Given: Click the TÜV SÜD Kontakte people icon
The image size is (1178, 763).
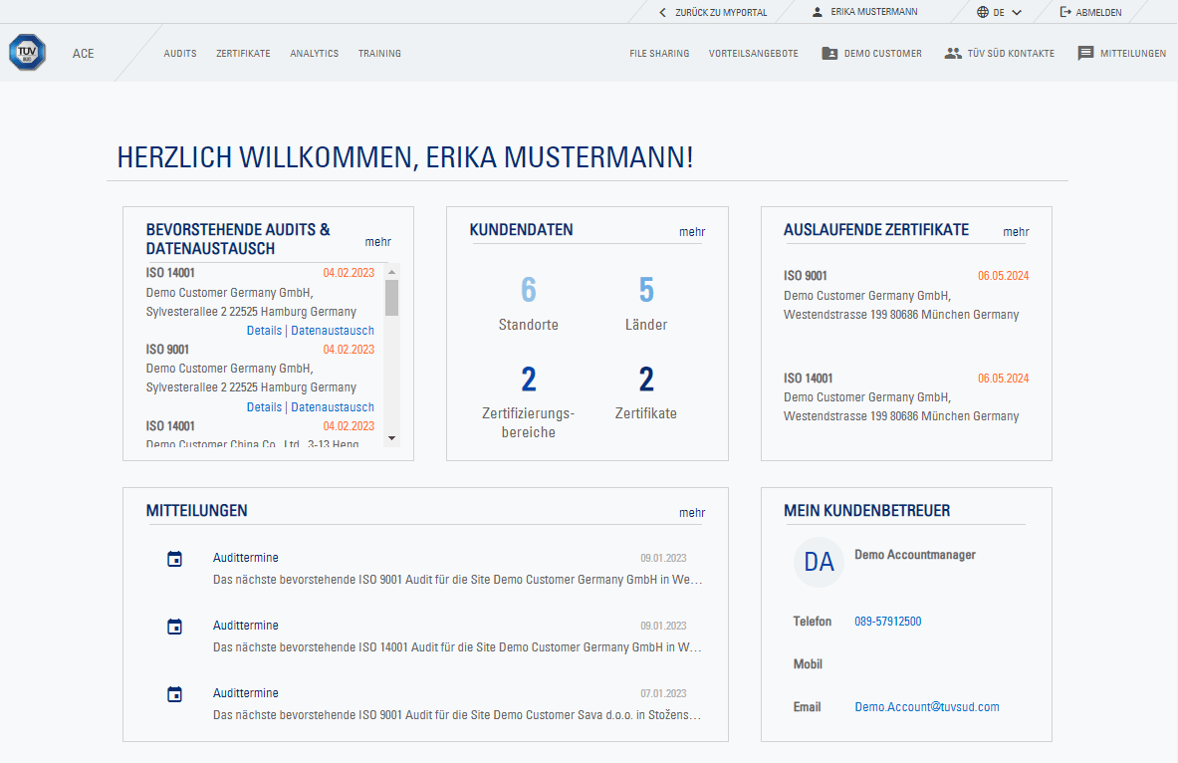Looking at the screenshot, I should [x=953, y=54].
